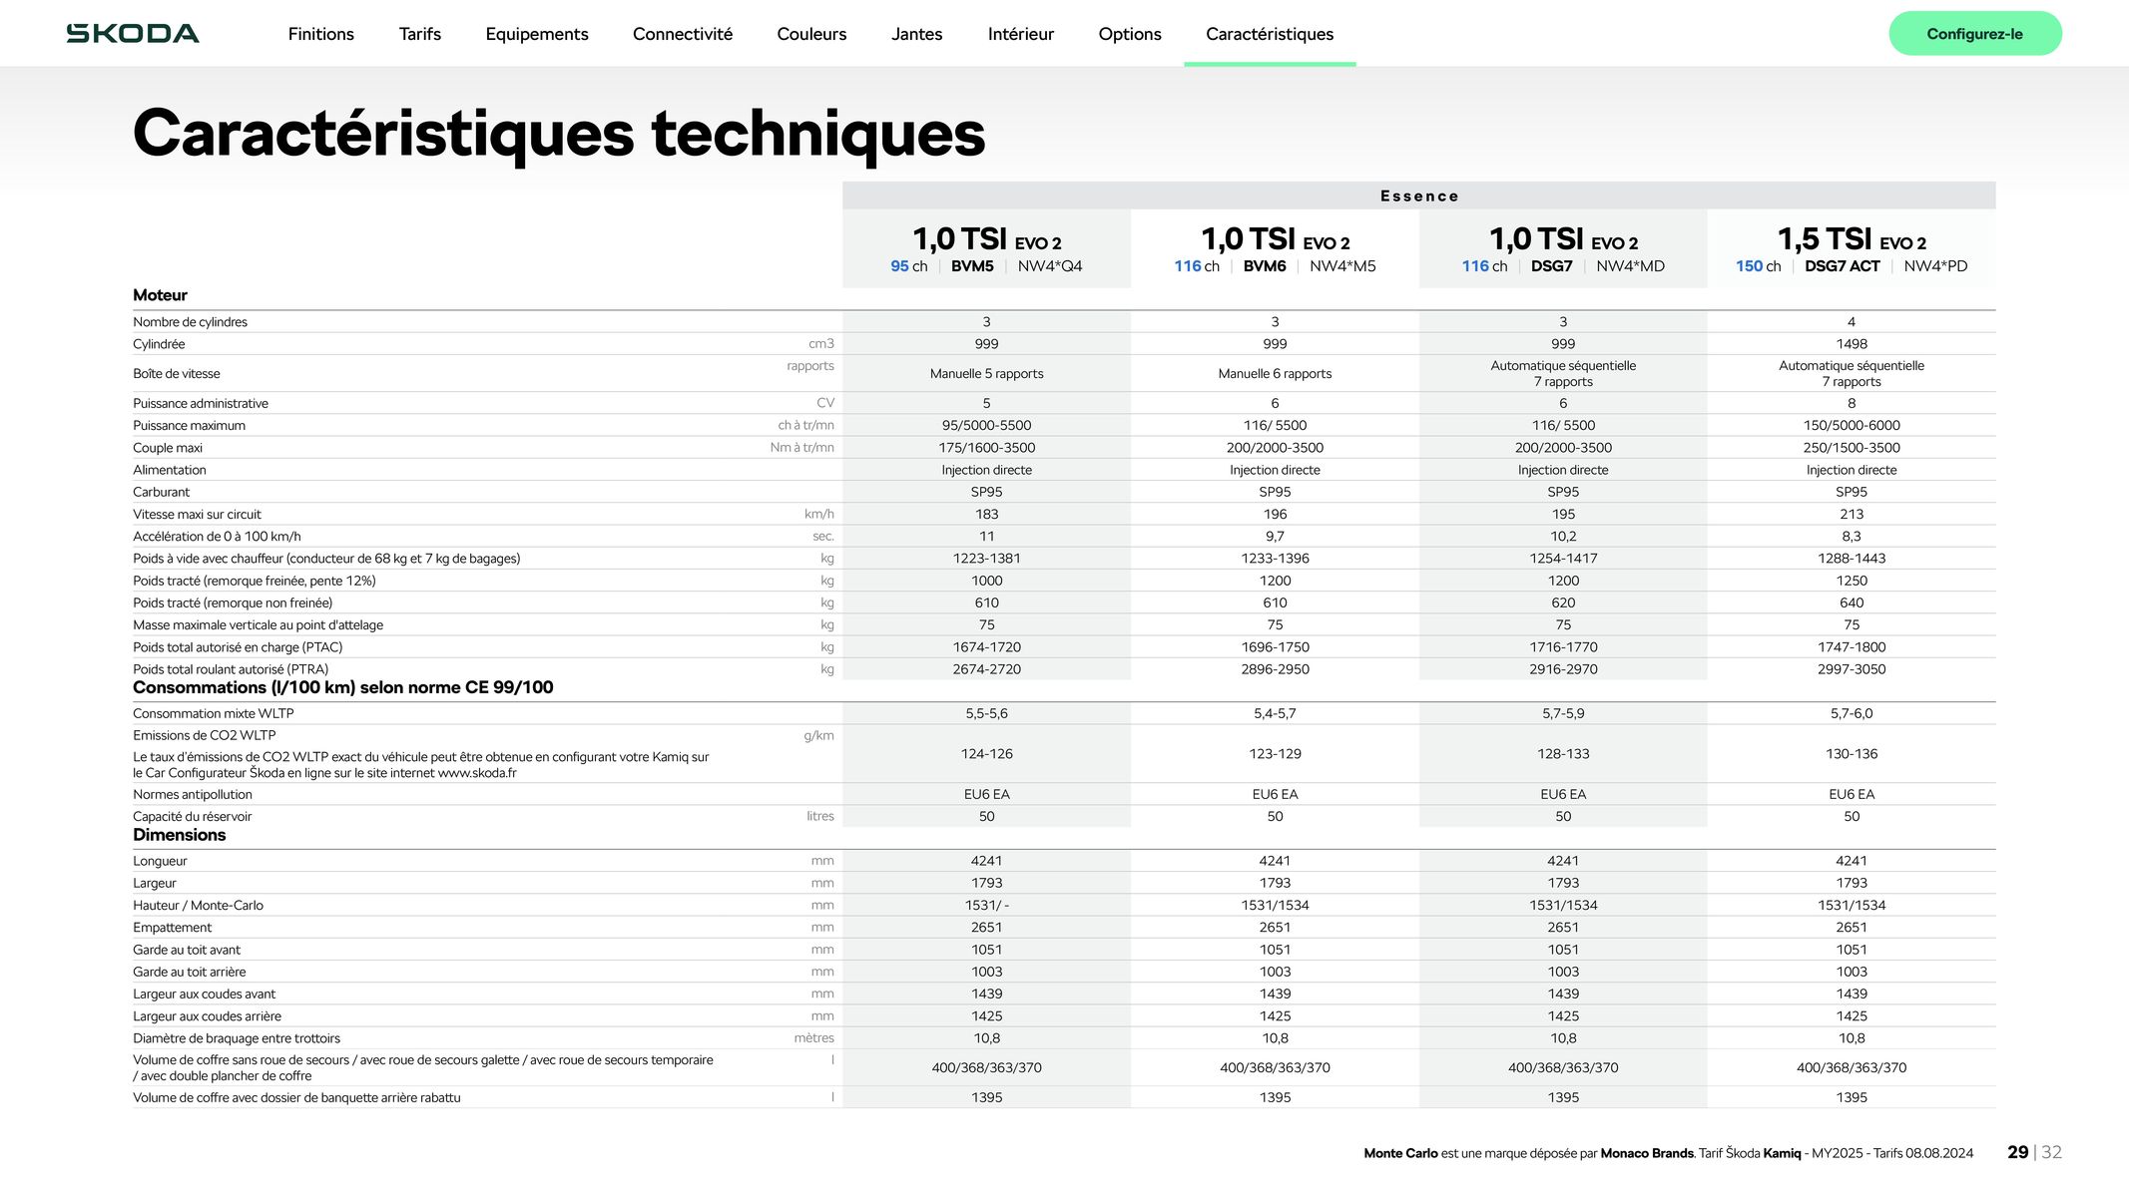Click the Puissance administrative label
The height and width of the screenshot is (1197, 2129).
[201, 404]
